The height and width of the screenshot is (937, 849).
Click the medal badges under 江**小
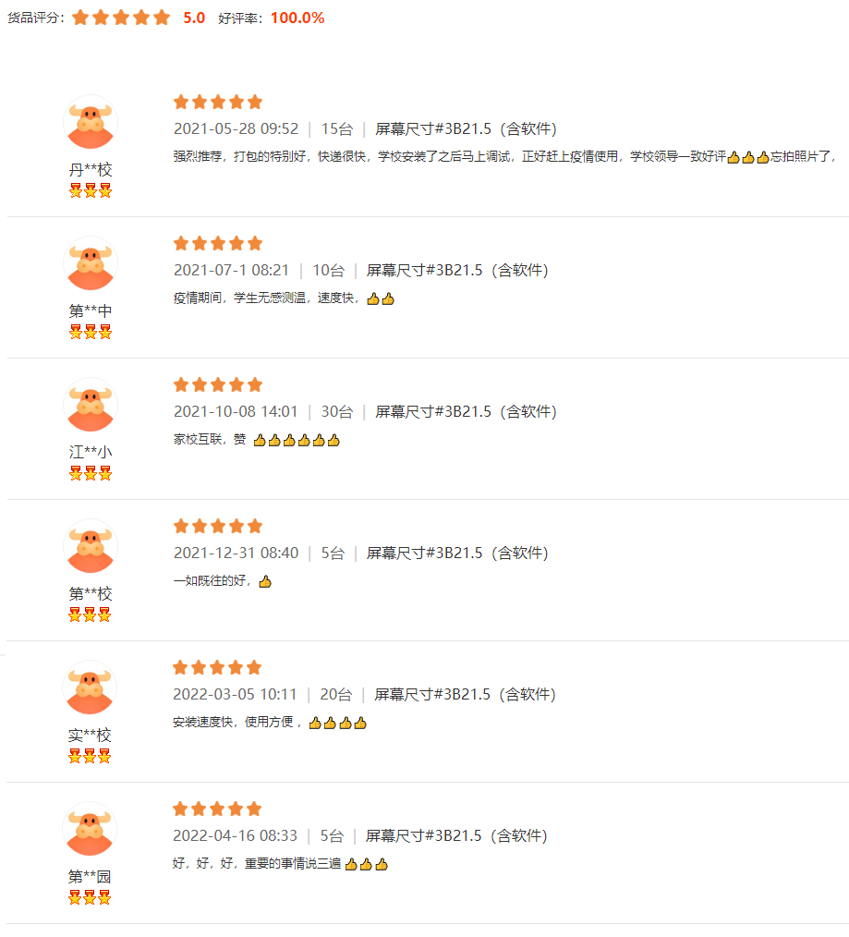(x=91, y=474)
